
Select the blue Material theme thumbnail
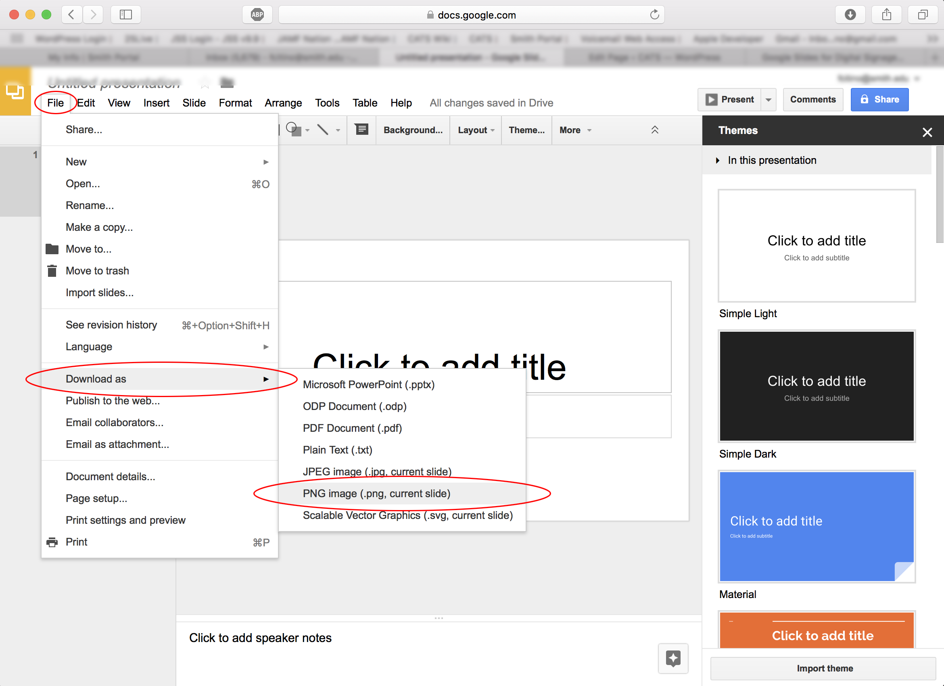pyautogui.click(x=817, y=527)
